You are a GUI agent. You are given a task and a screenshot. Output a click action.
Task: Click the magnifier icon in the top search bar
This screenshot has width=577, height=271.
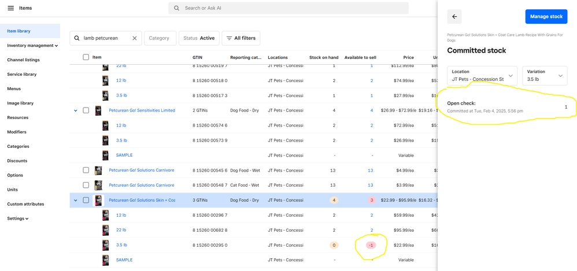click(177, 8)
